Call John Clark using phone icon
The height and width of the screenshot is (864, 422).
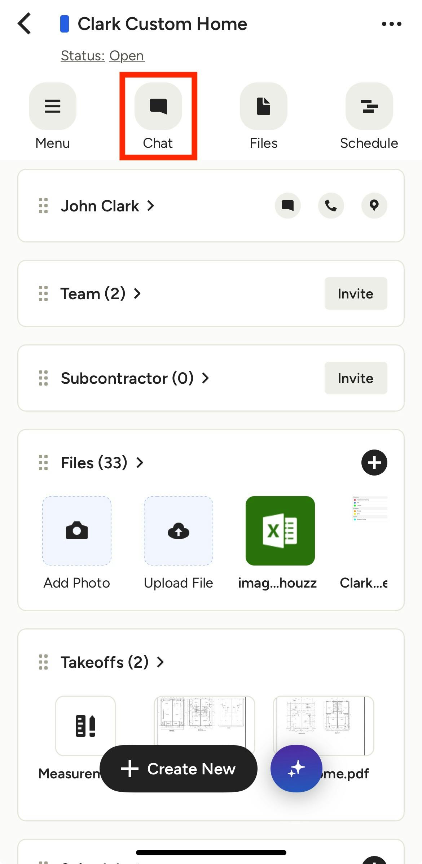pyautogui.click(x=331, y=206)
